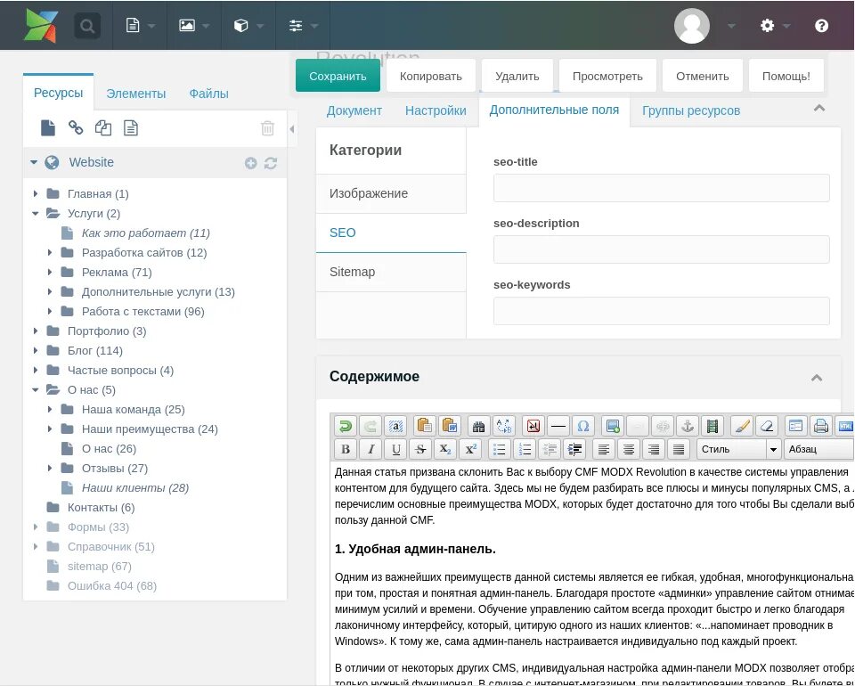Viewport: 855px width, 686px height.
Task: Open the search magnifier in top bar
Action: [87, 26]
